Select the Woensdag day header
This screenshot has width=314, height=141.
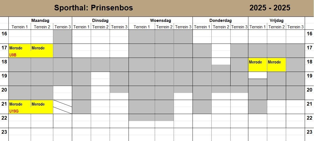pos(160,21)
